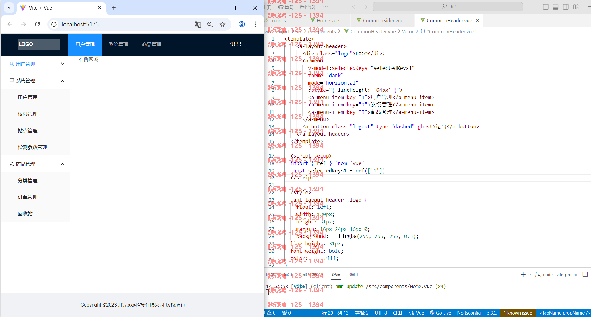Open the Google Translate page icon
Screen dimensions: 591x317
coord(198,24)
